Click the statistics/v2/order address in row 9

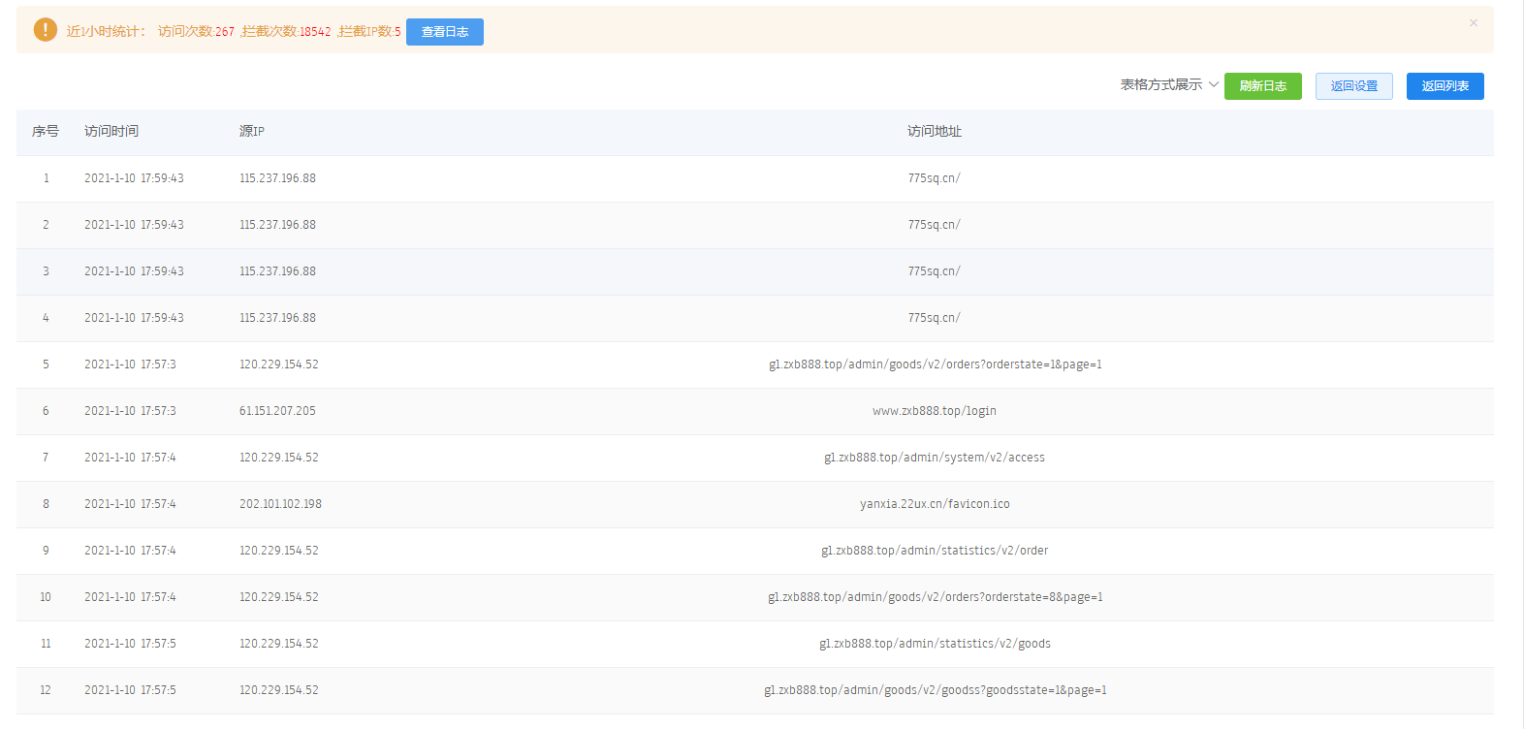click(934, 551)
